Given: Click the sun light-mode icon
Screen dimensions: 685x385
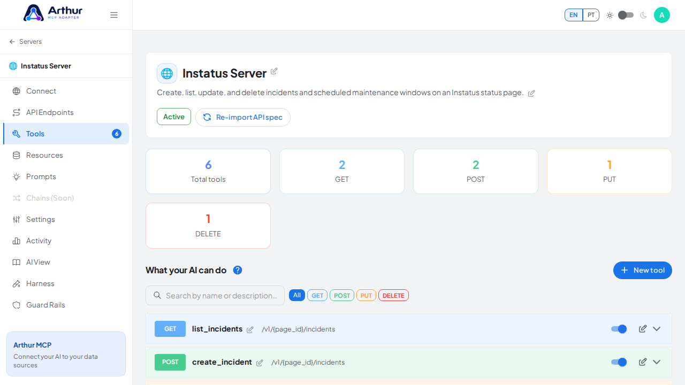Looking at the screenshot, I should [x=610, y=15].
